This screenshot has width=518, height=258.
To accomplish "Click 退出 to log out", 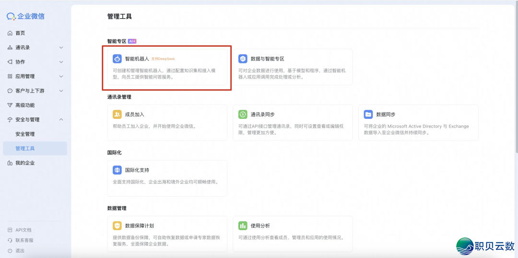I will (20, 251).
